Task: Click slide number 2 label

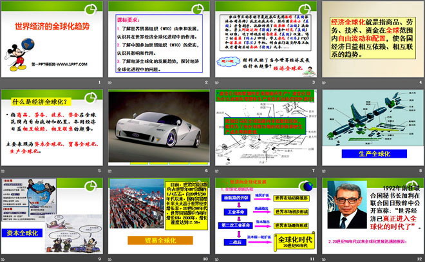Action: 207,82
